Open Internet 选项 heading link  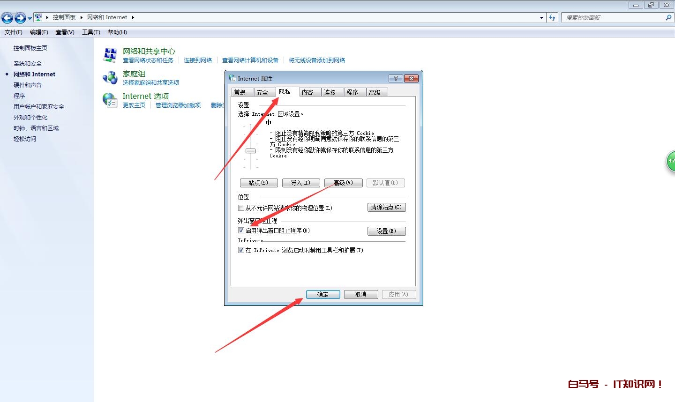point(146,97)
